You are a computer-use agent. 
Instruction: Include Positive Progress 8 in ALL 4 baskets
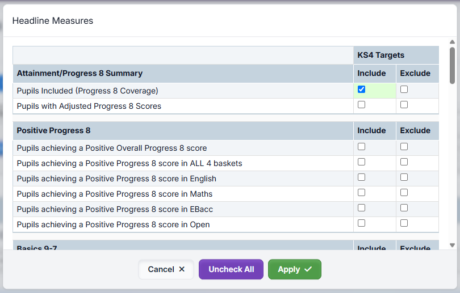pos(361,162)
